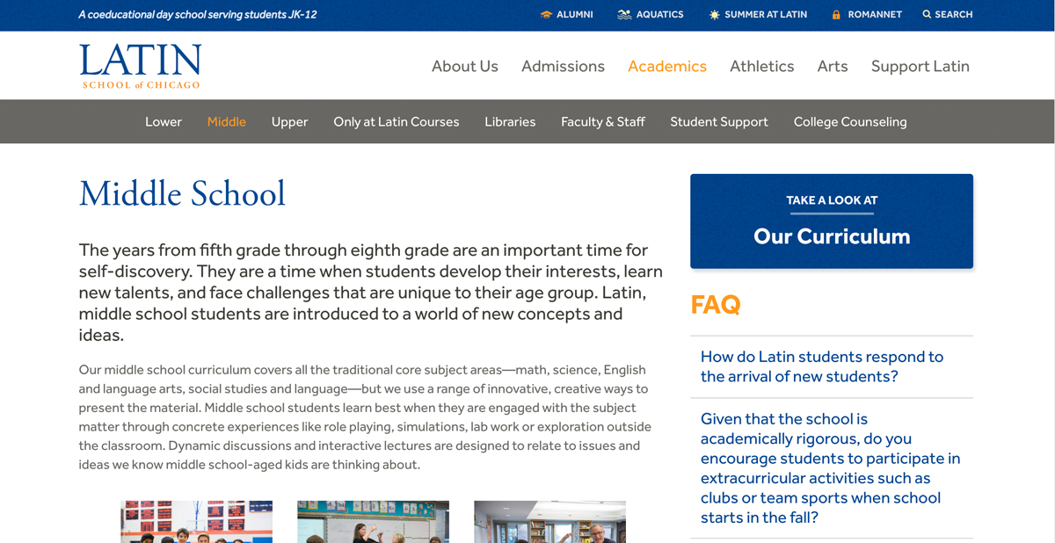Click the magnifying glass search icon

pos(925,14)
